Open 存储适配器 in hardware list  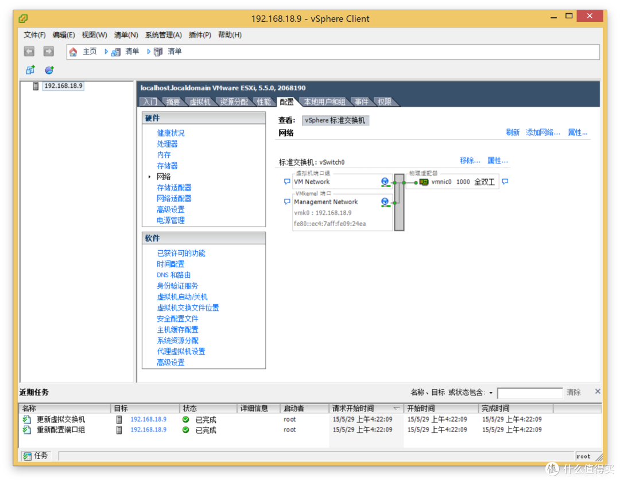pos(174,187)
